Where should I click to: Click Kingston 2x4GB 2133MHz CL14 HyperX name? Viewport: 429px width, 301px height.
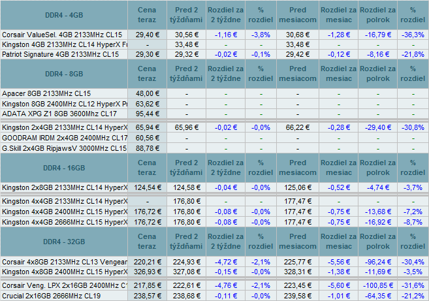pyautogui.click(x=65, y=127)
